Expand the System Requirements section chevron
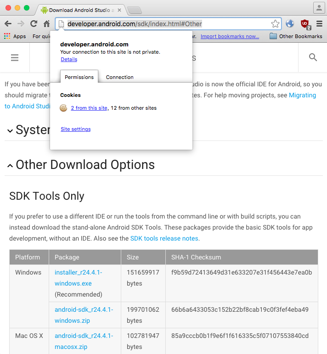 coord(10,131)
